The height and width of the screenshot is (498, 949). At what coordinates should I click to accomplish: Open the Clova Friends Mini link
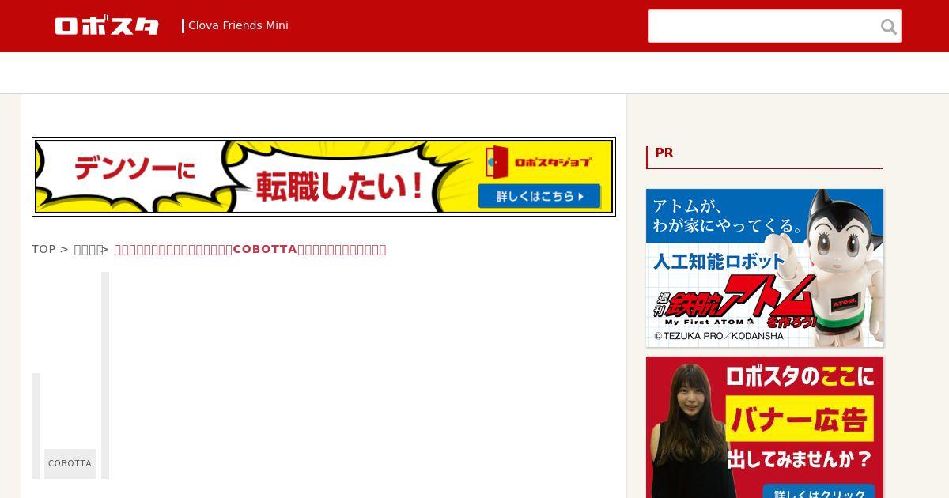(238, 26)
